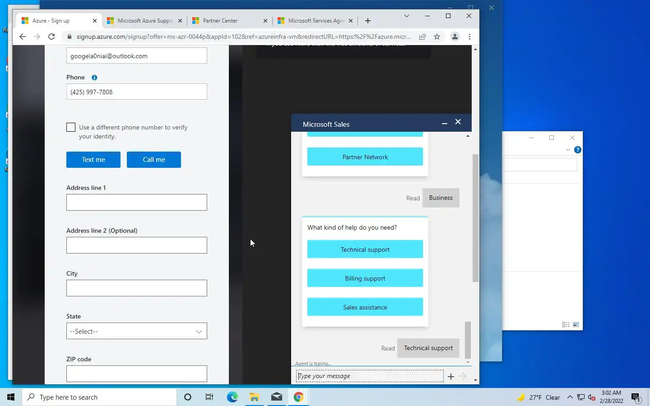
Task: Switch to Microsoft Services Agreement tab
Action: click(x=315, y=21)
